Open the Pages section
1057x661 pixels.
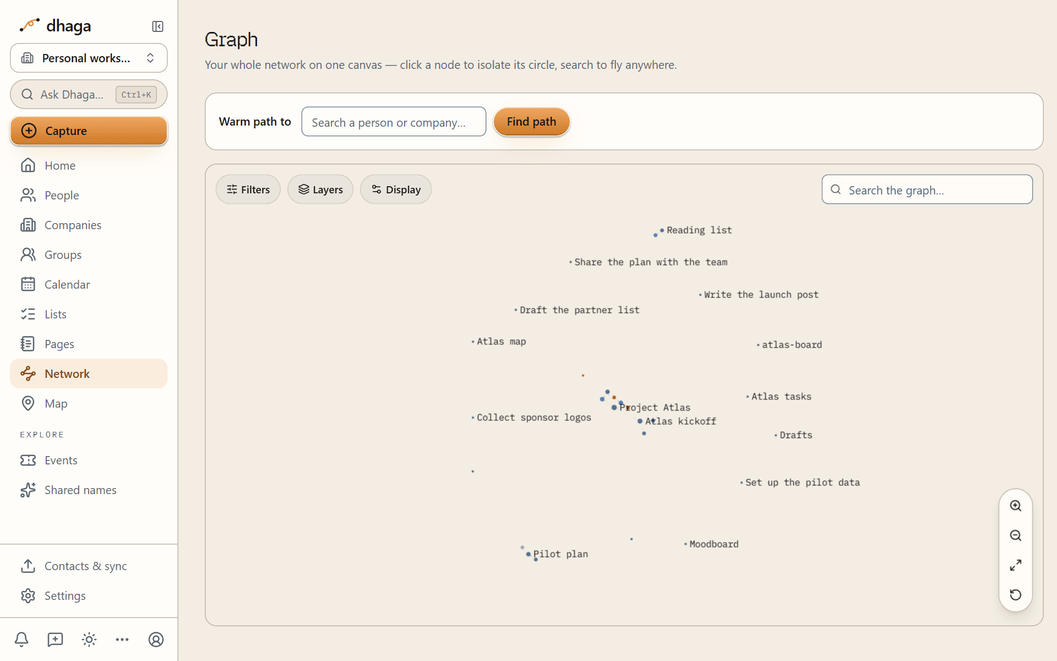click(x=89, y=344)
